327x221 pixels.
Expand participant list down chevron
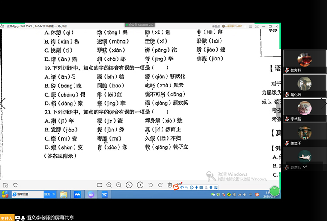point(304,167)
